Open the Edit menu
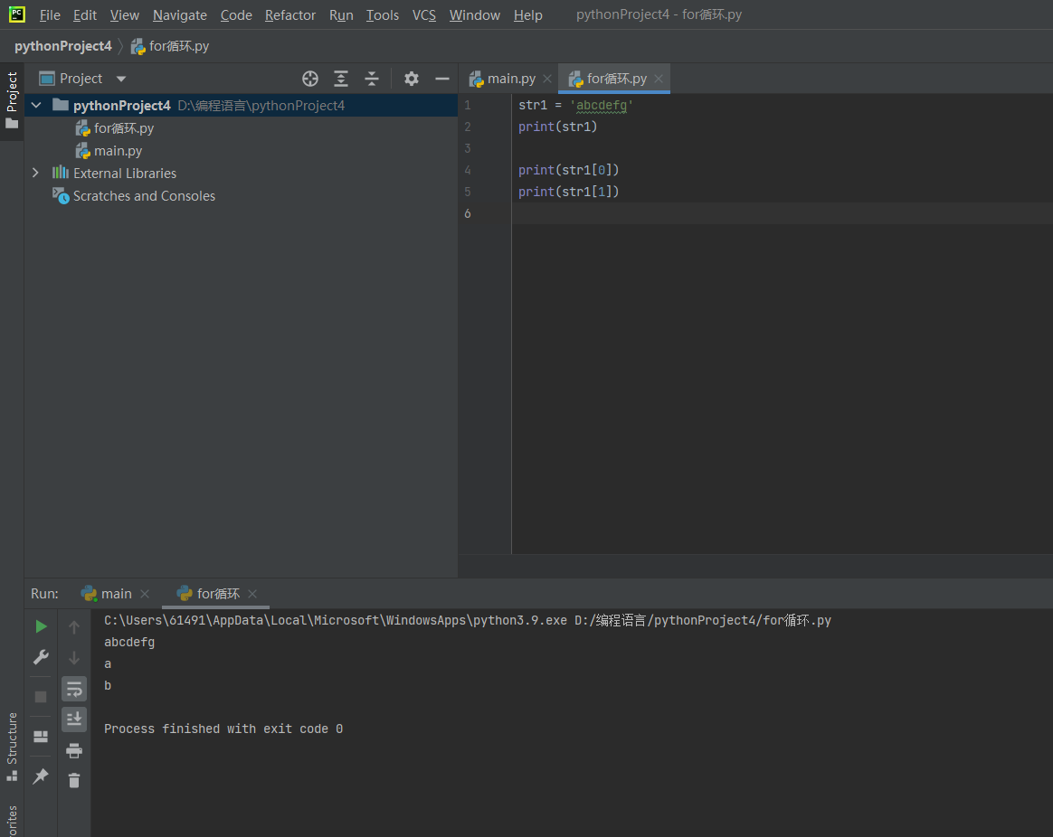The width and height of the screenshot is (1053, 837). tap(85, 14)
